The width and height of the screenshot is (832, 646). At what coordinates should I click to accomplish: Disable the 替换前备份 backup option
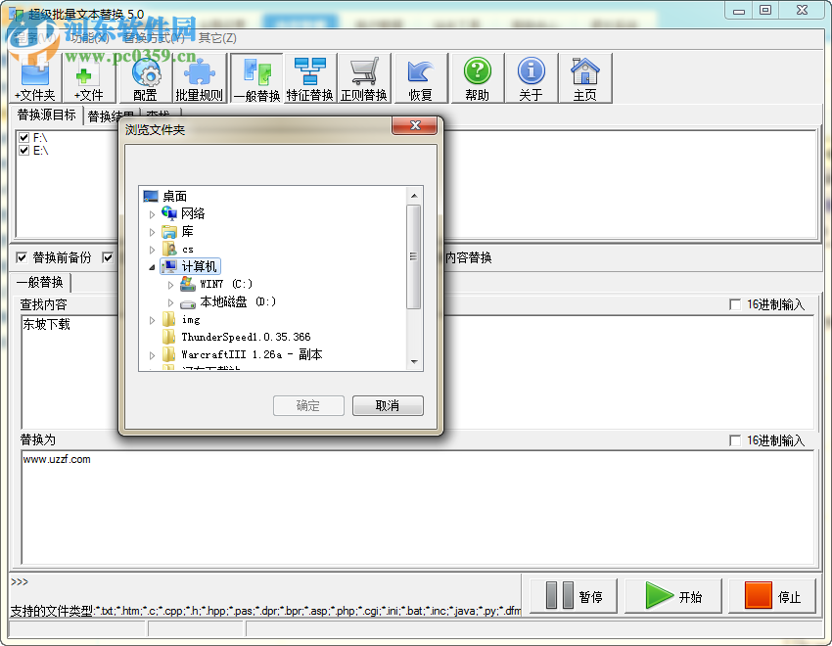[23, 257]
